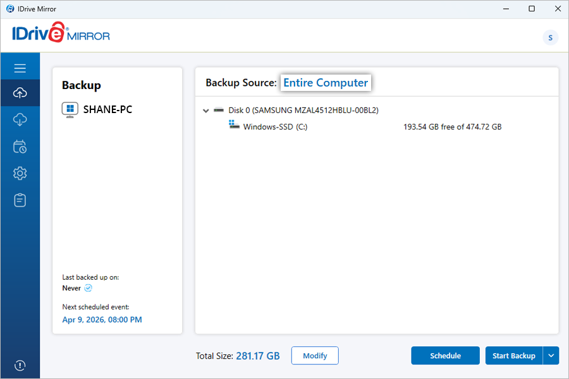
Task: Click the SHANE-PC computer icon
Action: [x=70, y=109]
